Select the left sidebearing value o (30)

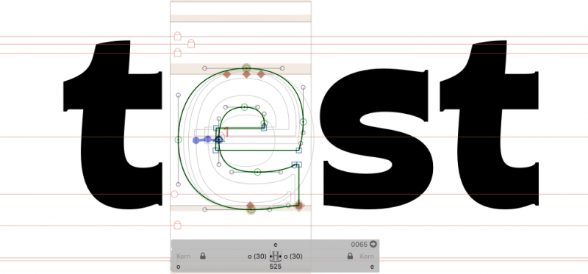point(257,256)
